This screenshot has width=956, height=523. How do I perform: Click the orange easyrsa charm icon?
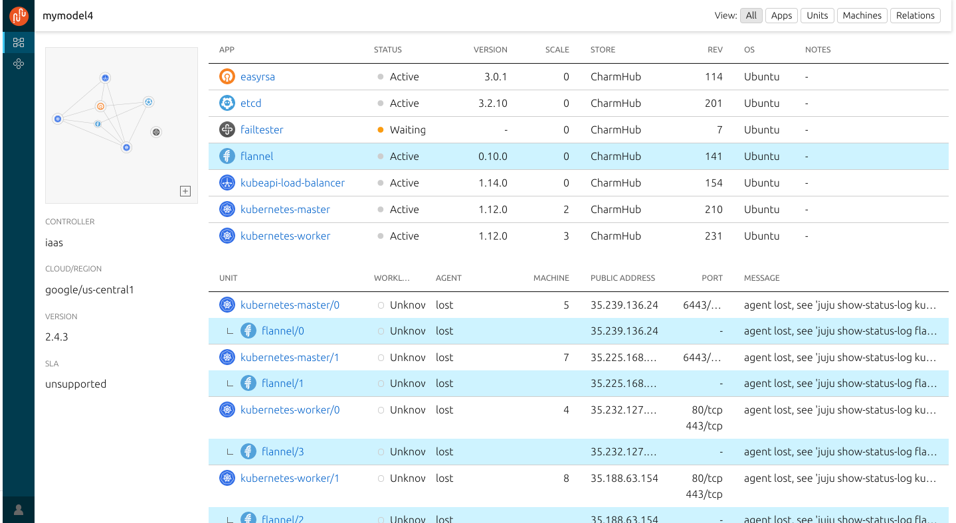(227, 76)
